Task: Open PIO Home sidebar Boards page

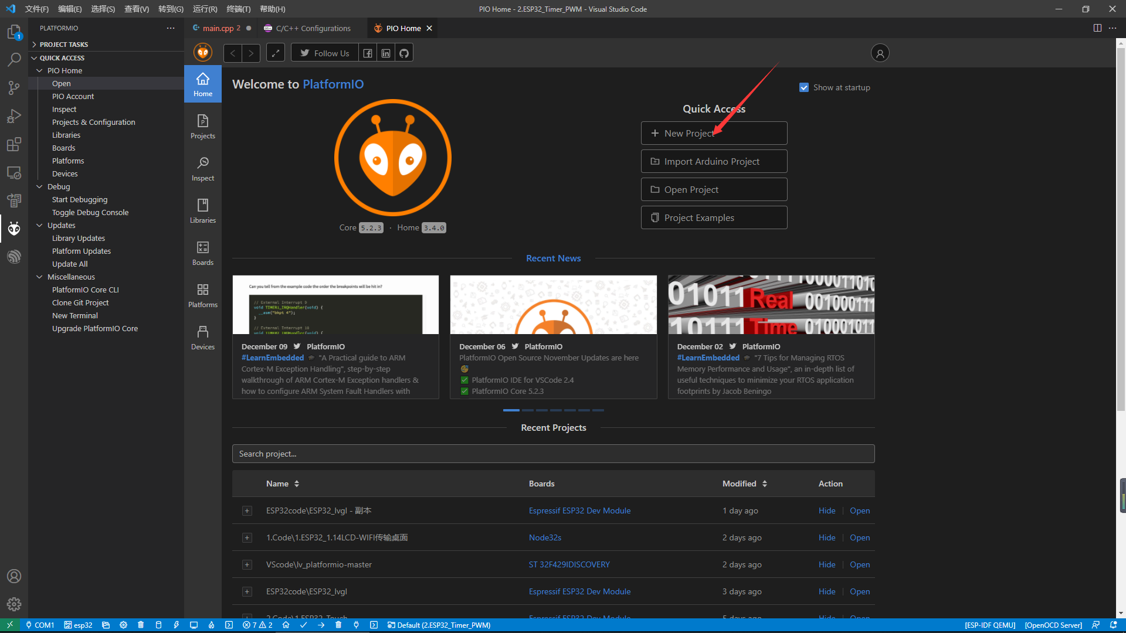Action: click(x=203, y=253)
